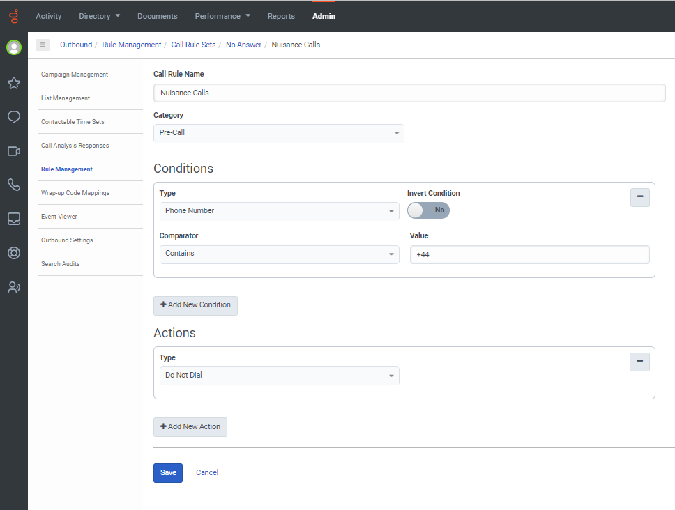Open List Management in side menu
The height and width of the screenshot is (510, 675).
point(66,98)
